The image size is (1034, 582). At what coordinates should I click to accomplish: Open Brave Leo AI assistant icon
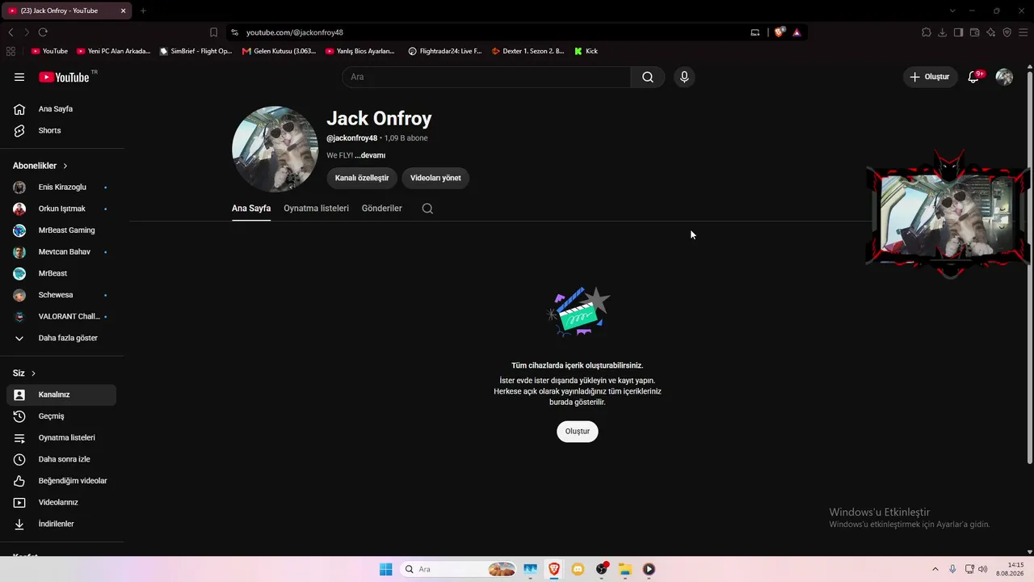(x=991, y=32)
